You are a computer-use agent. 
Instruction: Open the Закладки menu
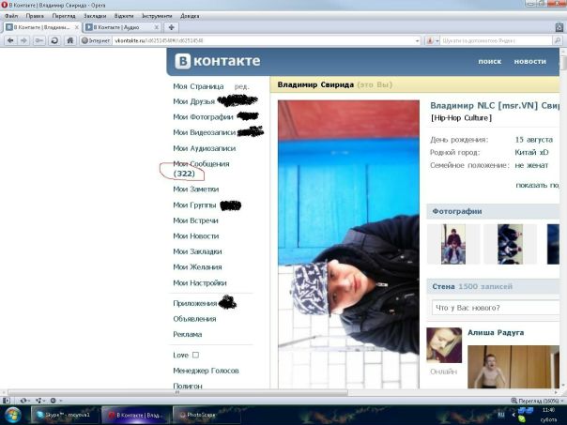(x=95, y=16)
